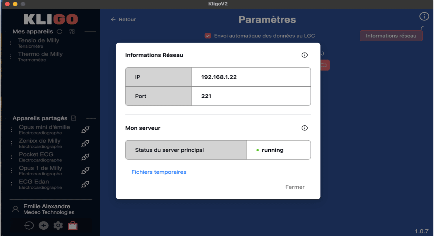Click the info icon next to Informations Réseau
This screenshot has width=434, height=236.
coord(304,55)
